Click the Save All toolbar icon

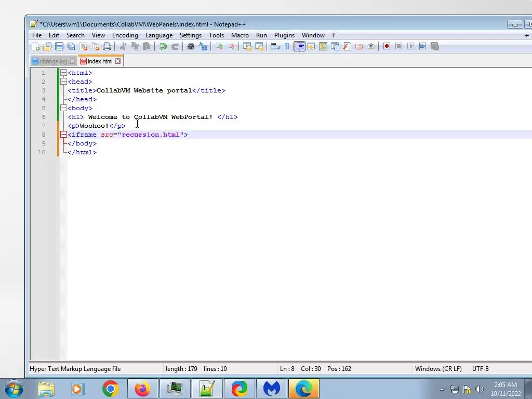coord(71,46)
